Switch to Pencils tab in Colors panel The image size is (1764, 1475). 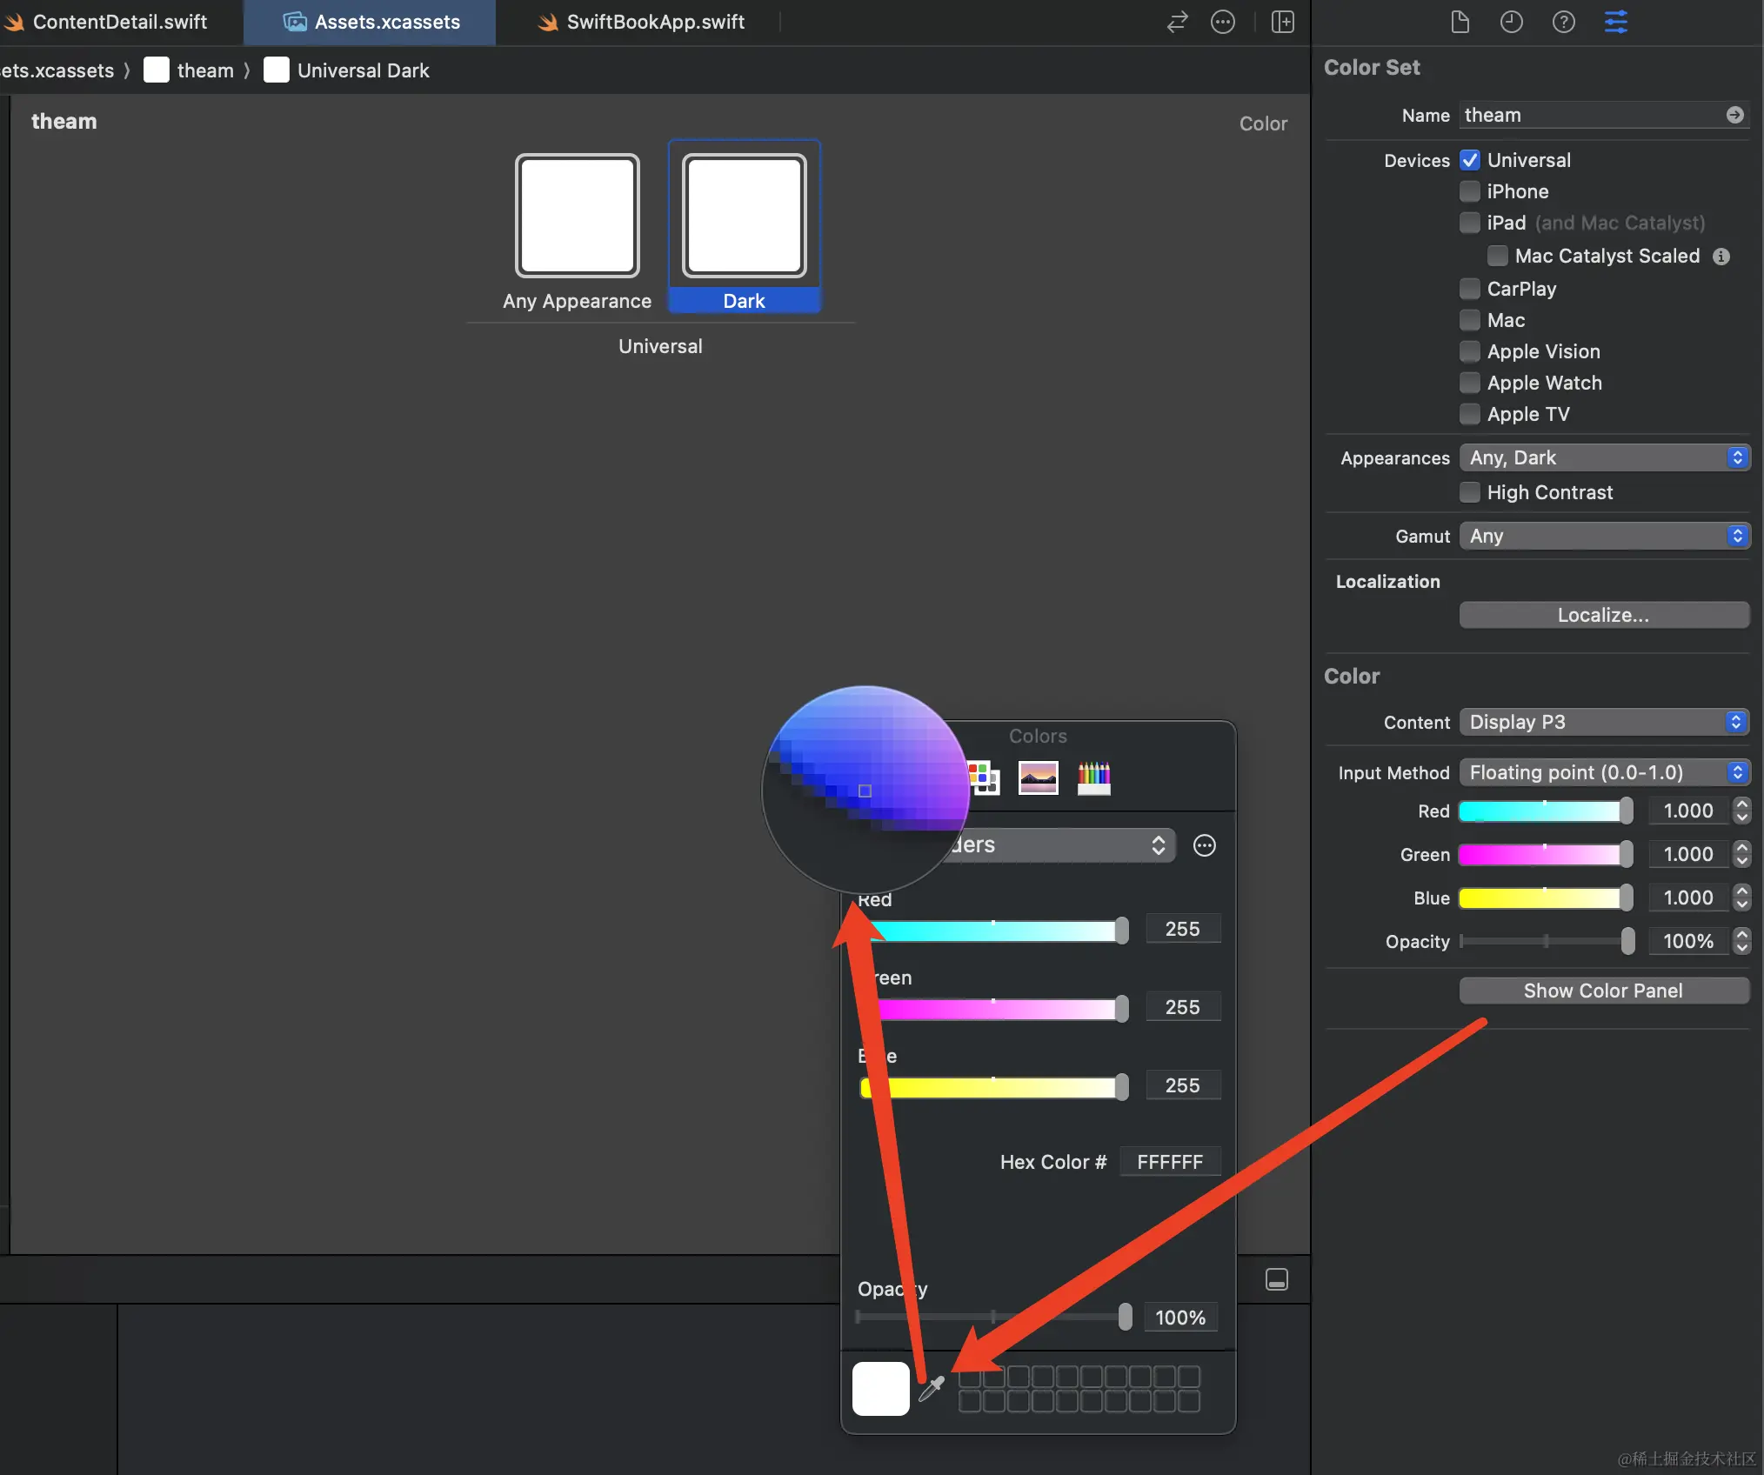tap(1093, 778)
